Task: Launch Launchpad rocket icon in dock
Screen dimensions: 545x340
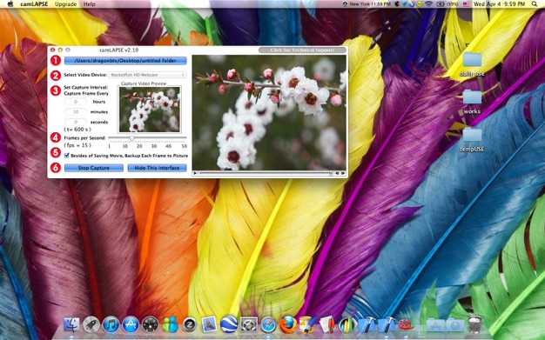Action: [91, 325]
